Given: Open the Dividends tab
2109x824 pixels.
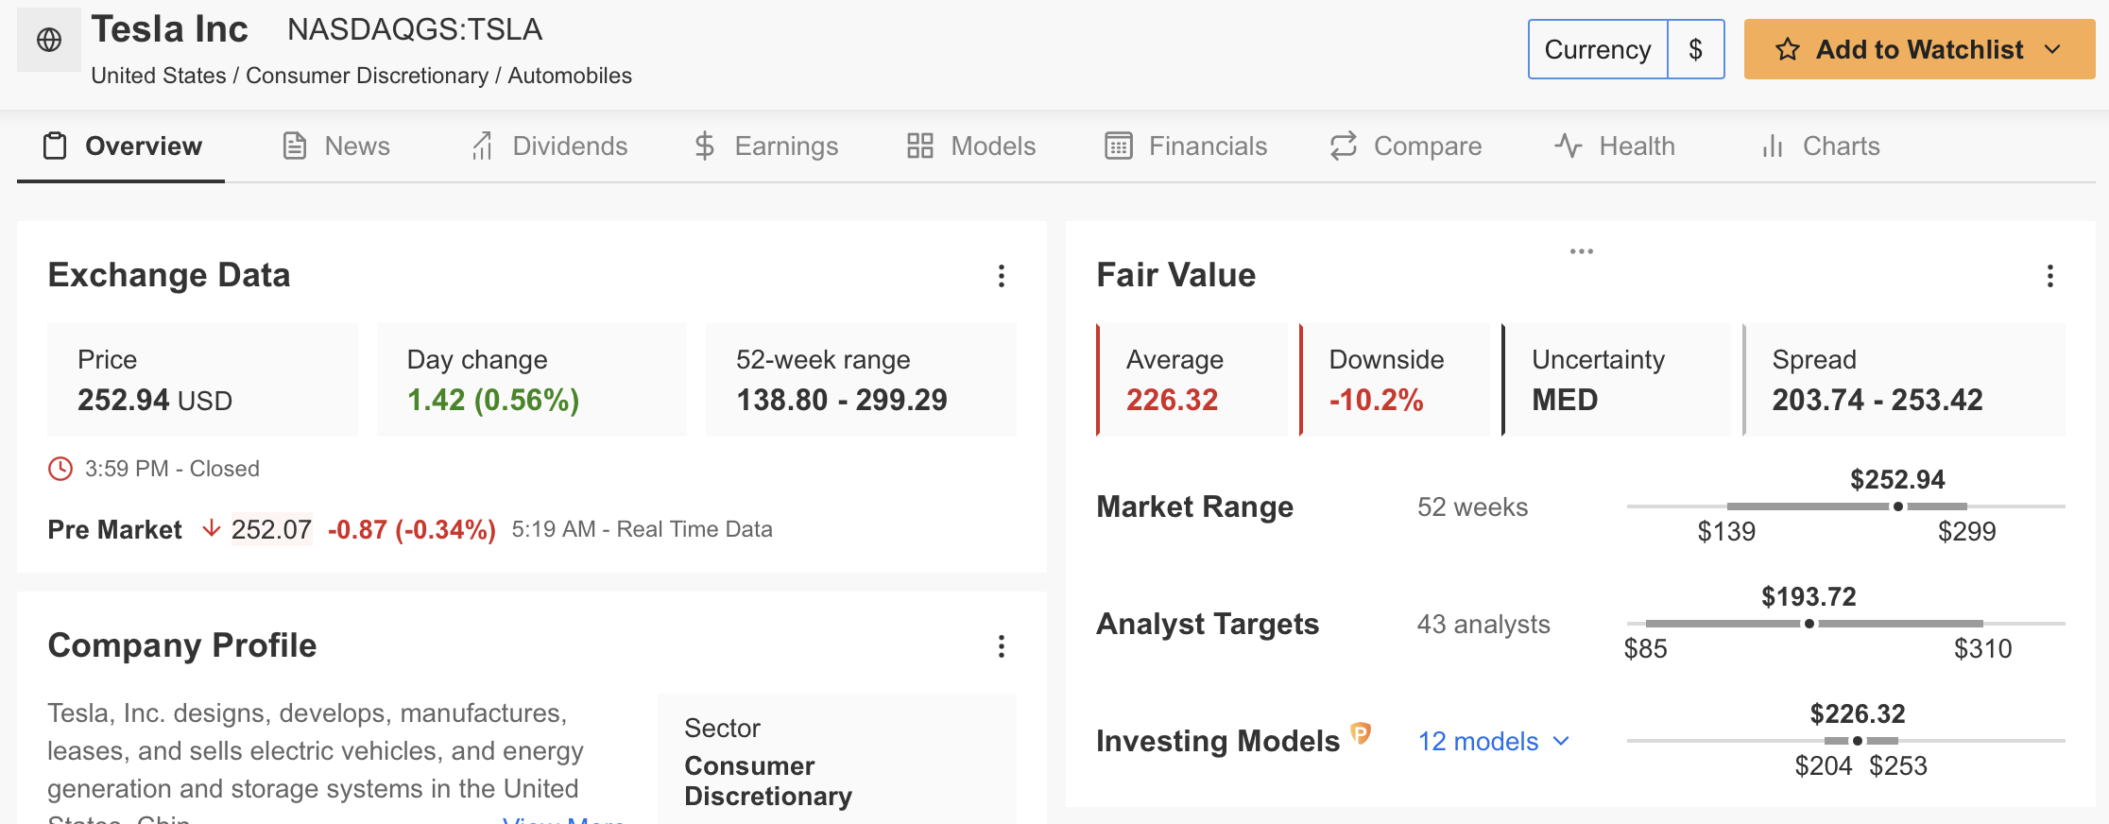Looking at the screenshot, I should point(549,146).
